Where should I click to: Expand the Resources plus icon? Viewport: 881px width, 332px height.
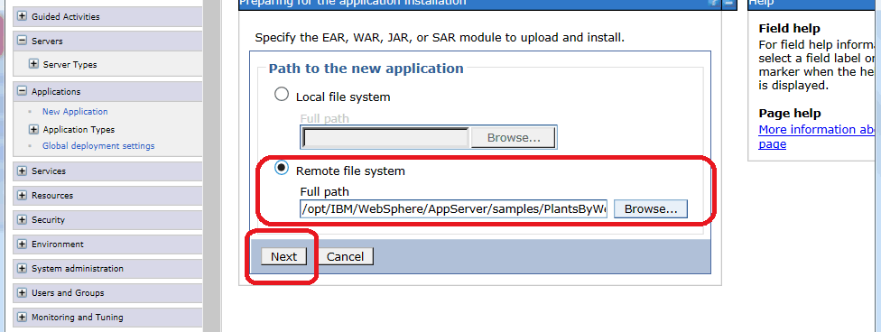pyautogui.click(x=23, y=196)
